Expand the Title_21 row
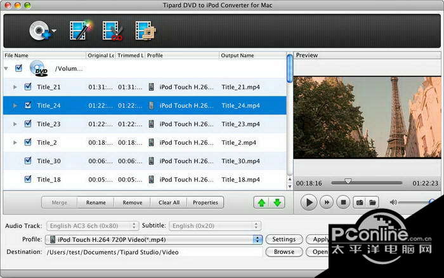 (x=15, y=87)
